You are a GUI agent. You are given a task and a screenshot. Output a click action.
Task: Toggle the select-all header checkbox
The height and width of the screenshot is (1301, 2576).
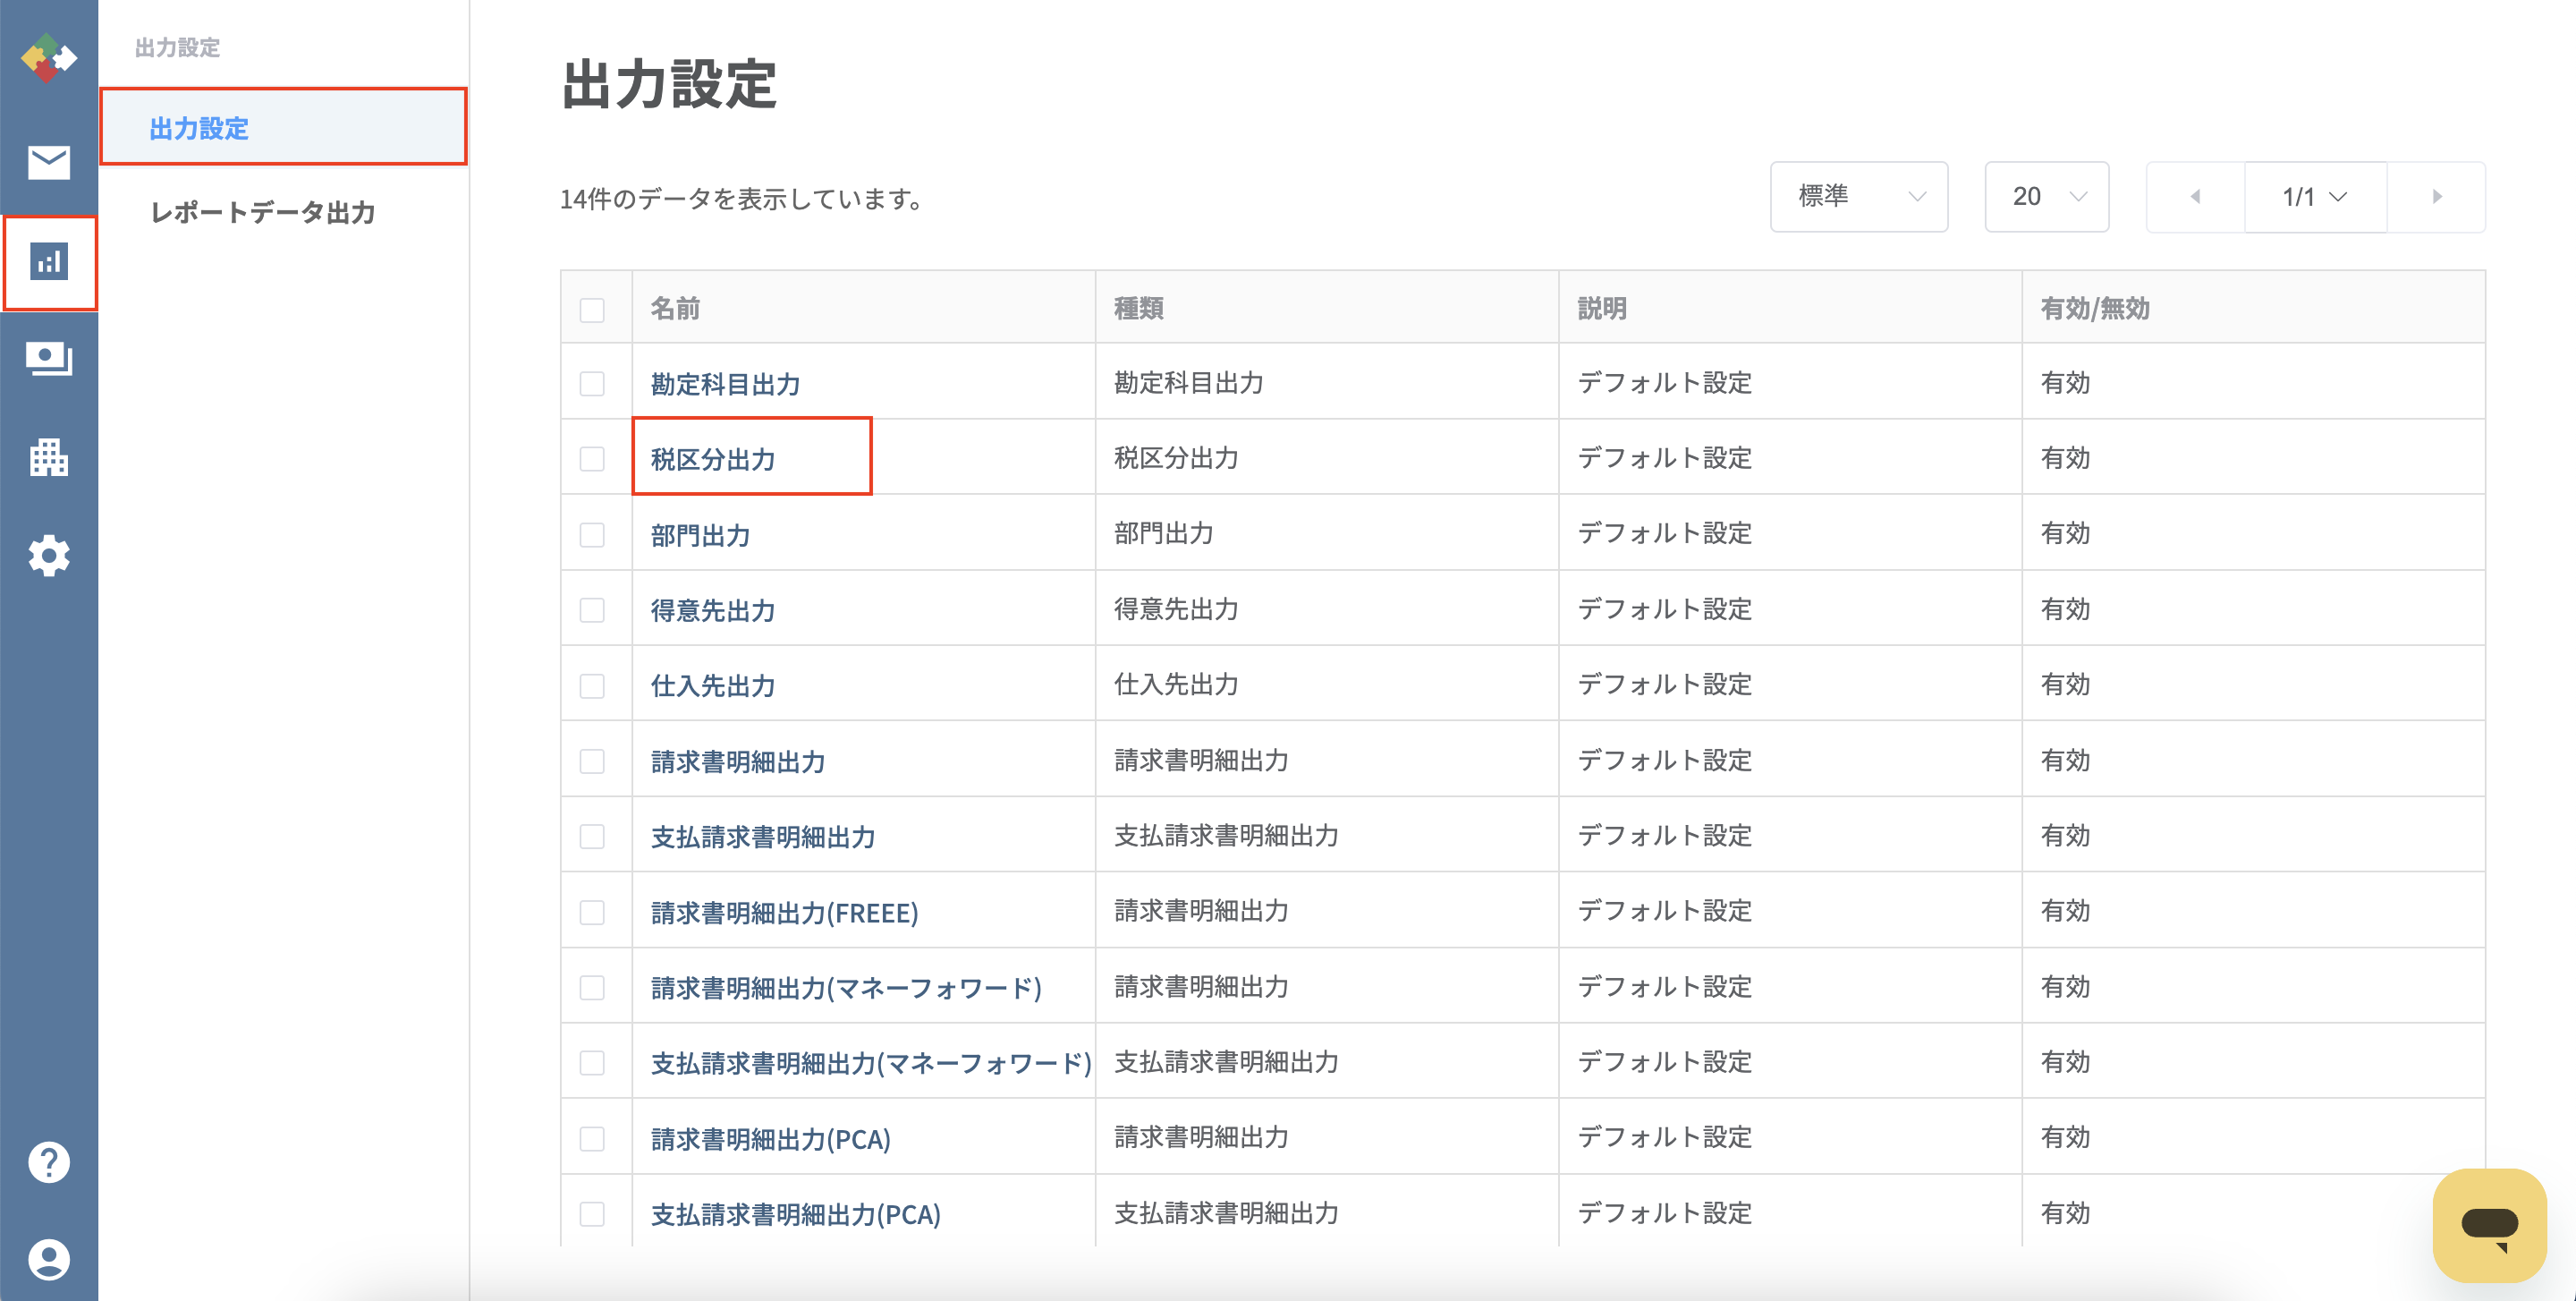tap(592, 310)
